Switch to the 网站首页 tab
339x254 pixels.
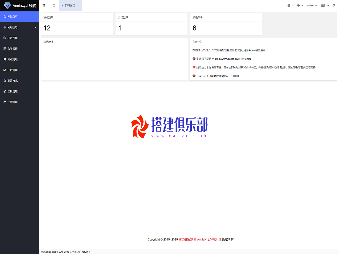pyautogui.click(x=70, y=6)
